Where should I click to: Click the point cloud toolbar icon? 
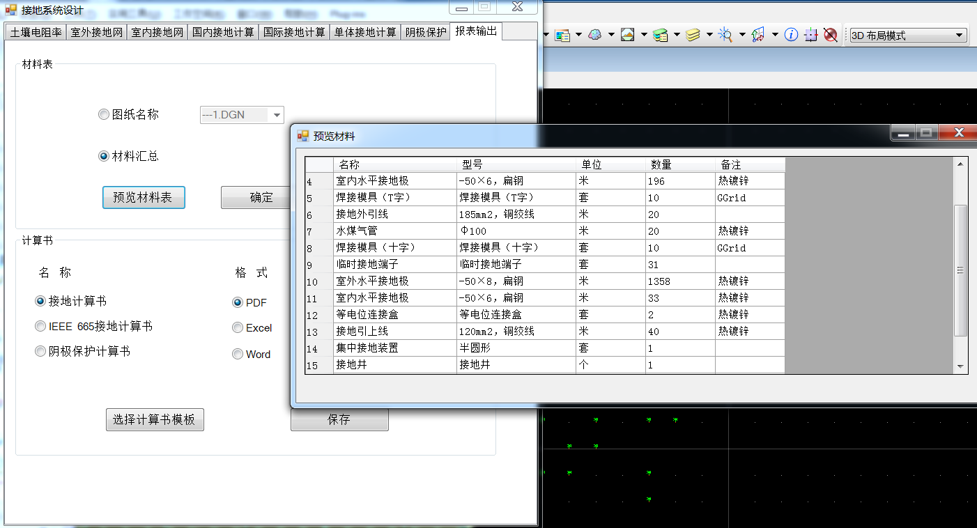click(594, 35)
